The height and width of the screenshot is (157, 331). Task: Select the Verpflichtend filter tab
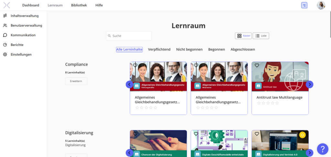click(159, 49)
